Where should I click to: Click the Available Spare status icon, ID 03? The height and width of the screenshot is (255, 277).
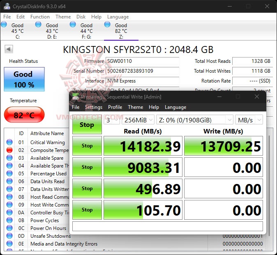tap(9, 158)
